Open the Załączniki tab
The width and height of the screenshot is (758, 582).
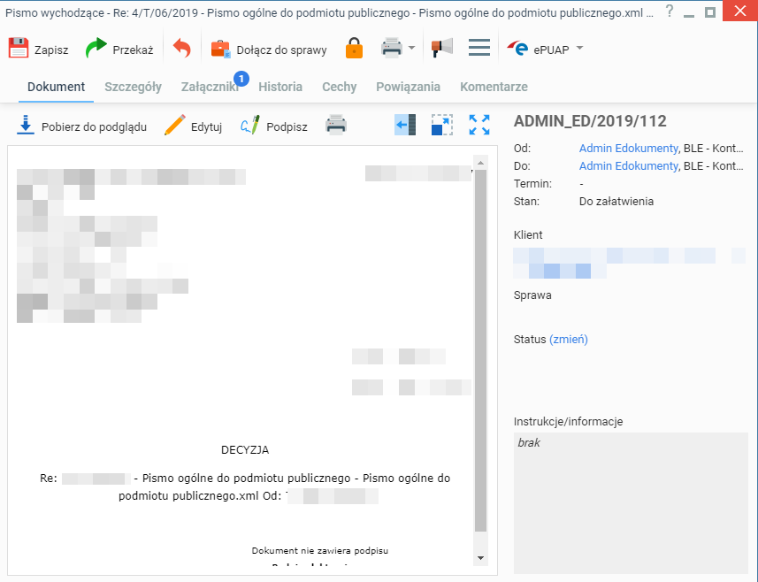(210, 87)
